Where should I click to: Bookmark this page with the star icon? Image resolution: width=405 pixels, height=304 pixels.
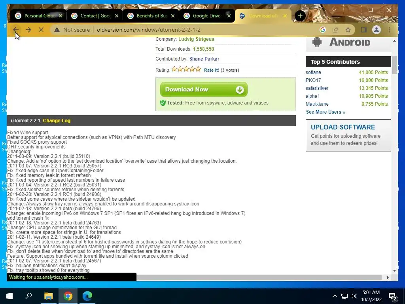(348, 30)
